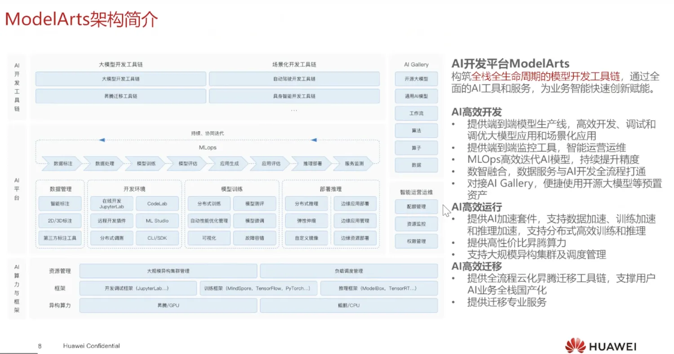Click the 分布式推理 box
The height and width of the screenshot is (354, 674).
pyautogui.click(x=307, y=204)
